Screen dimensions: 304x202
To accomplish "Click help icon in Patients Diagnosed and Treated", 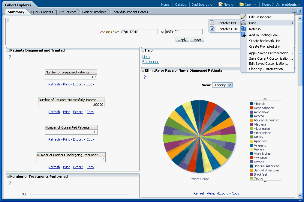I will pyautogui.click(x=10, y=57).
